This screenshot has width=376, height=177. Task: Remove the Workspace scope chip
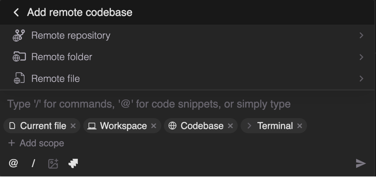click(x=154, y=126)
